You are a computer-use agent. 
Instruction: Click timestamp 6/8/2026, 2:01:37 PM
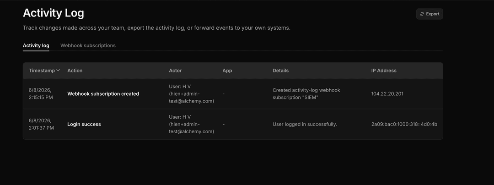(41, 124)
